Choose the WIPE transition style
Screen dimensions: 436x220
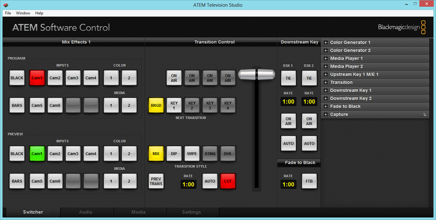(x=192, y=153)
